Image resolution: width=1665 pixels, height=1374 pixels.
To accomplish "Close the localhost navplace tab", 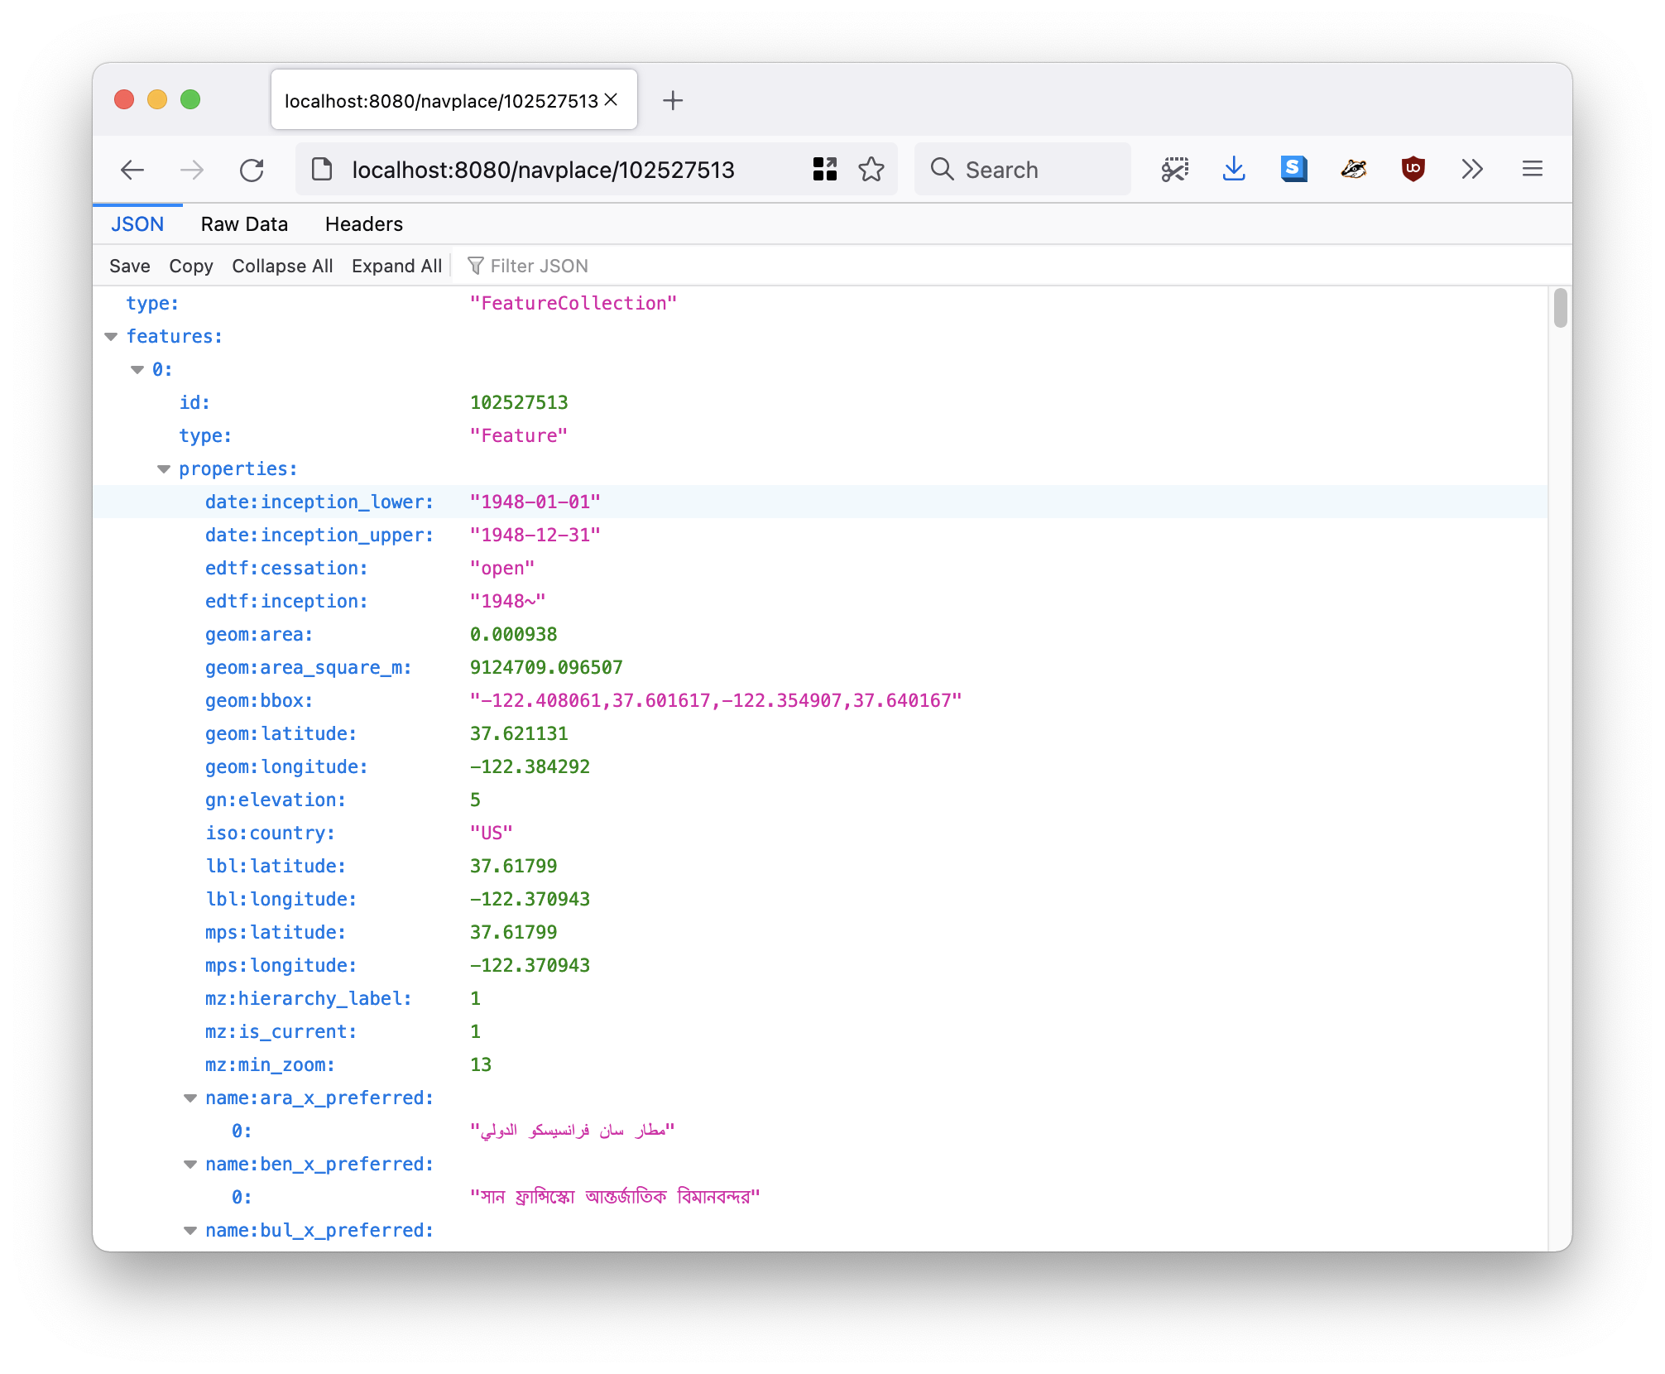I will [x=612, y=100].
